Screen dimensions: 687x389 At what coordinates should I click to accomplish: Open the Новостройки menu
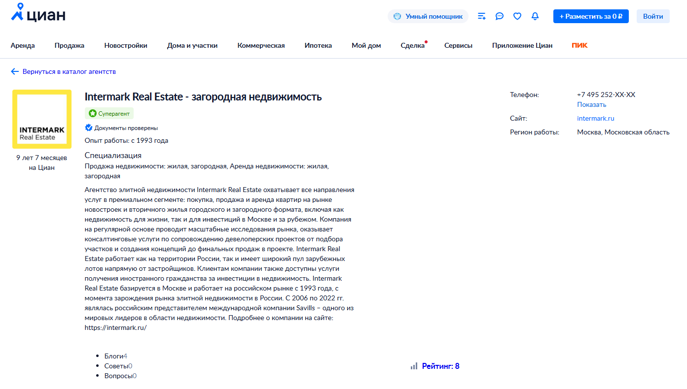pos(126,45)
